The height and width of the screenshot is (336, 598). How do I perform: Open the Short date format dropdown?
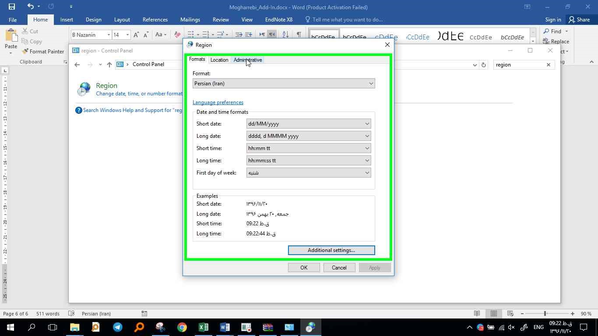click(309, 124)
